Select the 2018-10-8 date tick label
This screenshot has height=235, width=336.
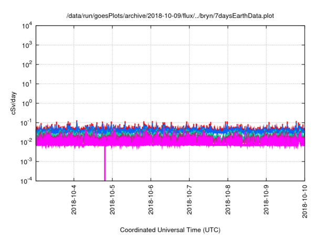click(x=227, y=200)
